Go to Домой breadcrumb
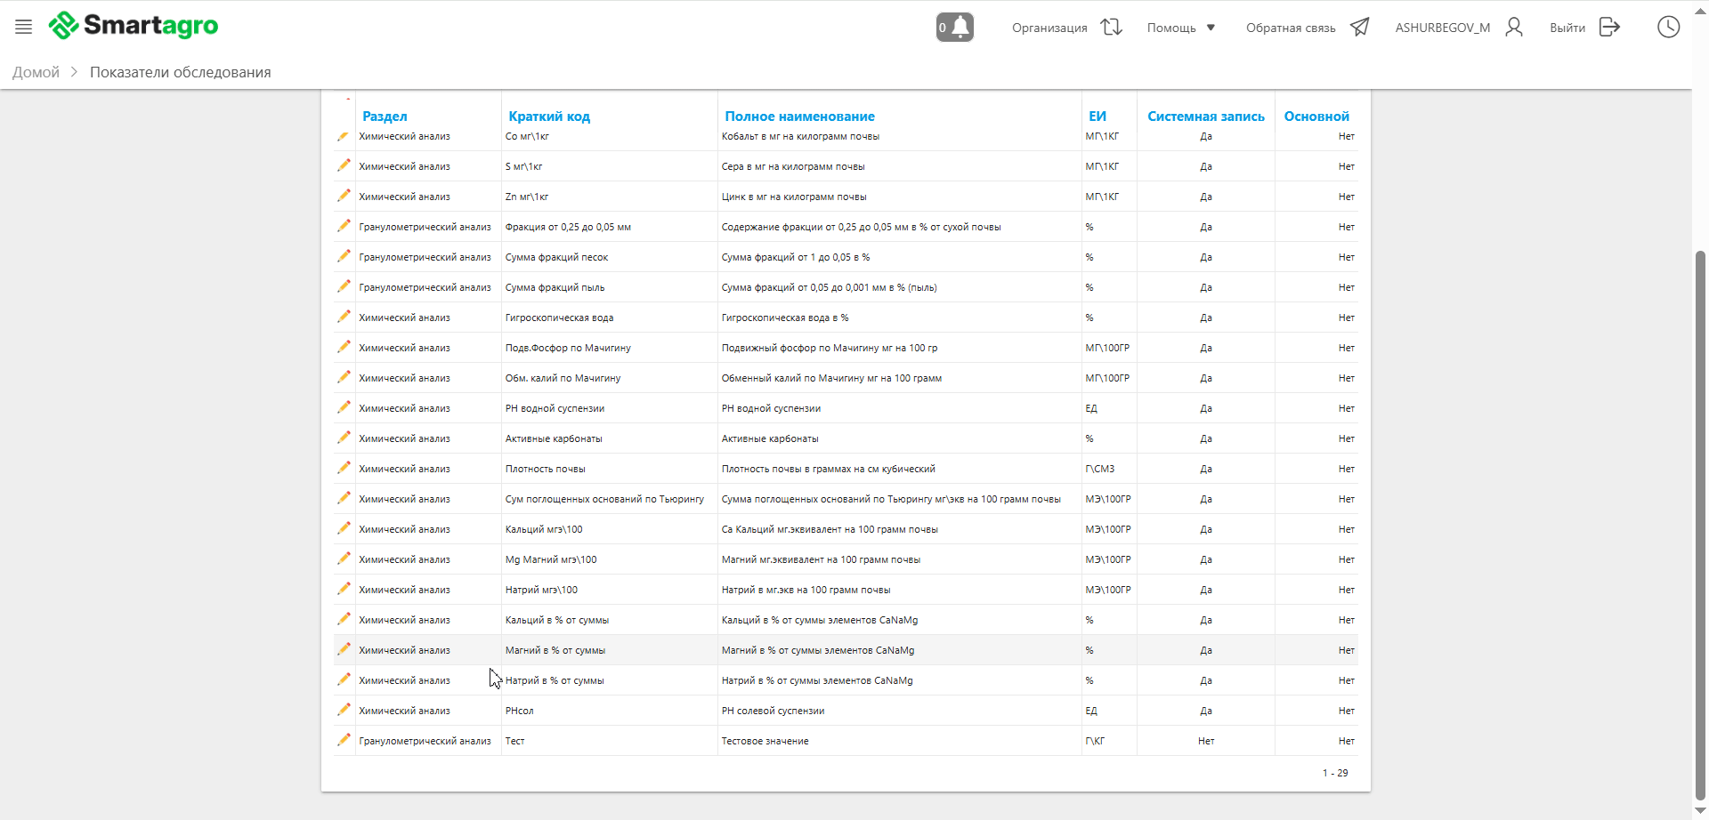This screenshot has width=1709, height=820. pos(36,72)
